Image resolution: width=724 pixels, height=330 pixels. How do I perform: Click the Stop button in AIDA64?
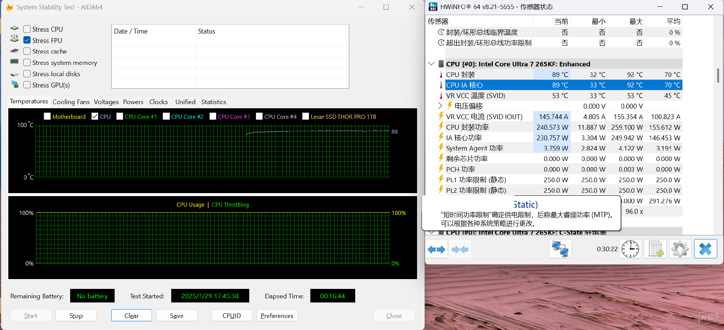[76, 315]
